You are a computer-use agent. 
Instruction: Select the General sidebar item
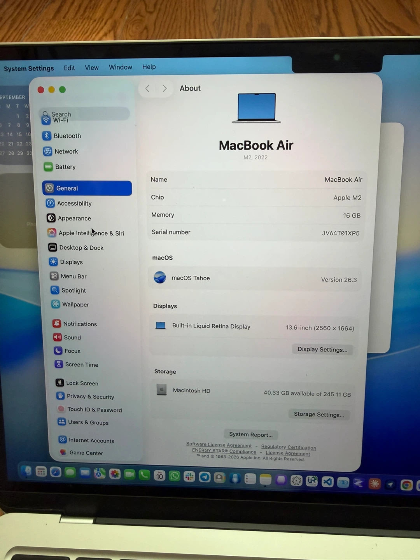tap(87, 188)
